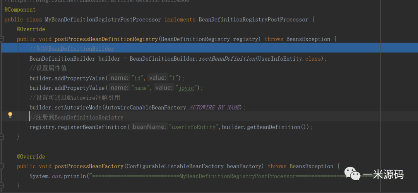Click the @Component annotation
Image resolution: width=418 pixels, height=193 pixels.
click(20, 10)
